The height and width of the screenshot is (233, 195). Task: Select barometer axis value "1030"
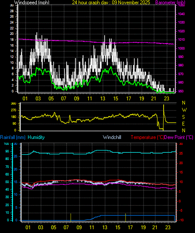(181, 22)
